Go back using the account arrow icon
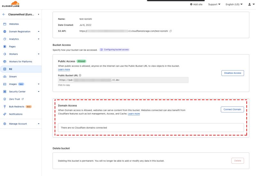The image size is (256, 176). (x=4, y=14)
